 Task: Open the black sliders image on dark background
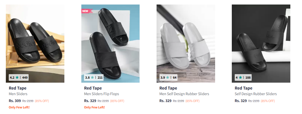pos(261,44)
